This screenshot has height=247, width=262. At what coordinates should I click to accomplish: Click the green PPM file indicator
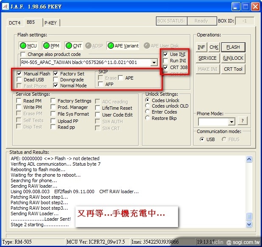coord(51,46)
